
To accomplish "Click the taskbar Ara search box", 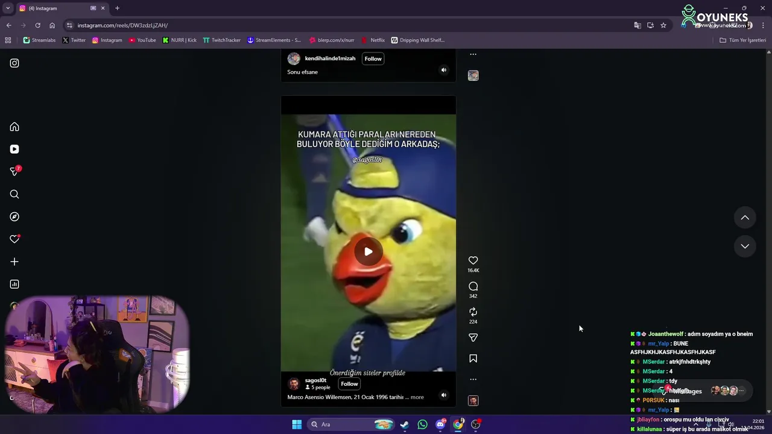I will [352, 424].
